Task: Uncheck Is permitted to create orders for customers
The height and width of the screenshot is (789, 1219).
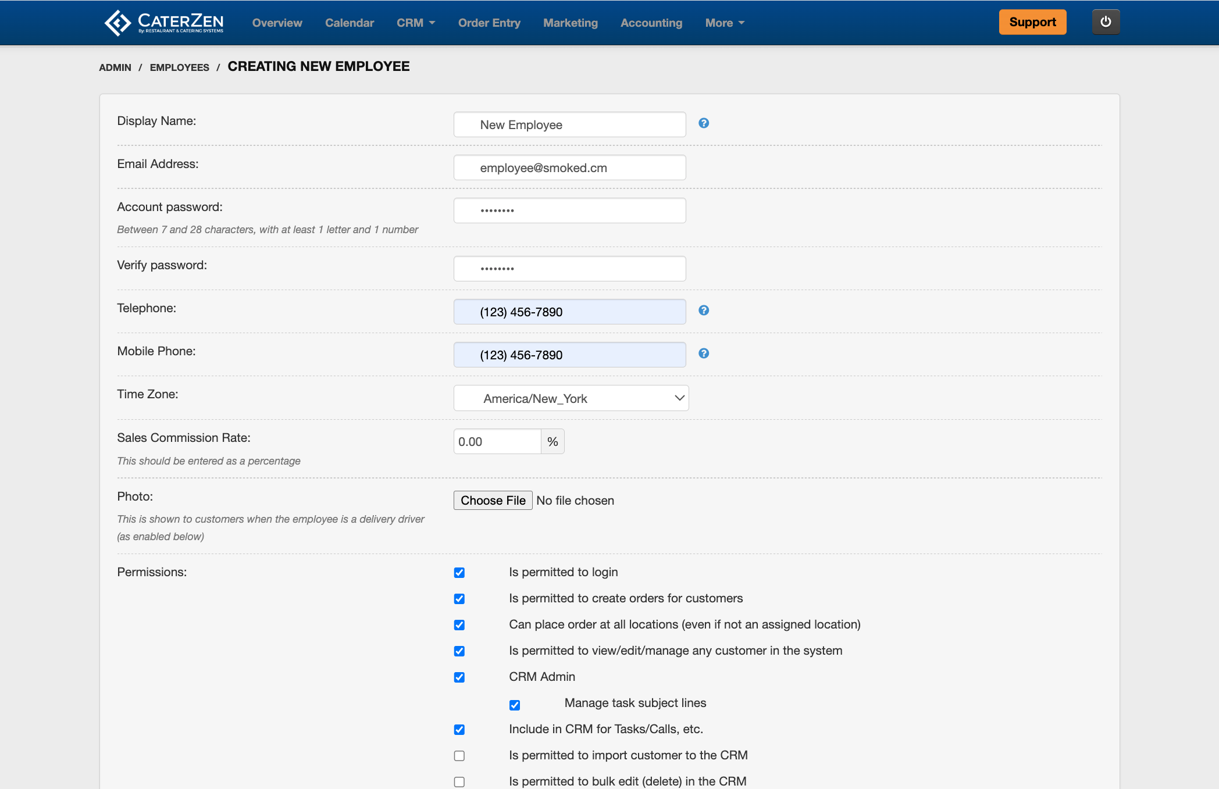Action: pyautogui.click(x=459, y=599)
